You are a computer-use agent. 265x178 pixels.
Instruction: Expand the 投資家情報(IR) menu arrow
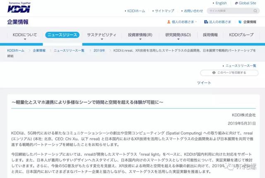[x=140, y=39]
